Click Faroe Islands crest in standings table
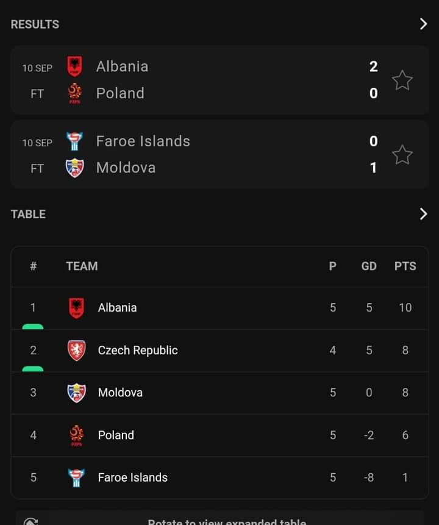This screenshot has width=439, height=525. (76, 477)
